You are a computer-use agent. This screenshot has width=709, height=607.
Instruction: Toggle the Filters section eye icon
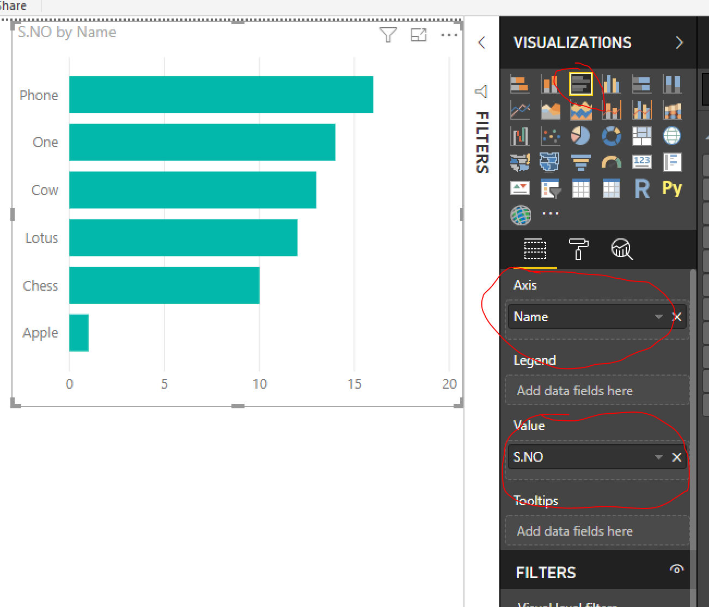(676, 569)
